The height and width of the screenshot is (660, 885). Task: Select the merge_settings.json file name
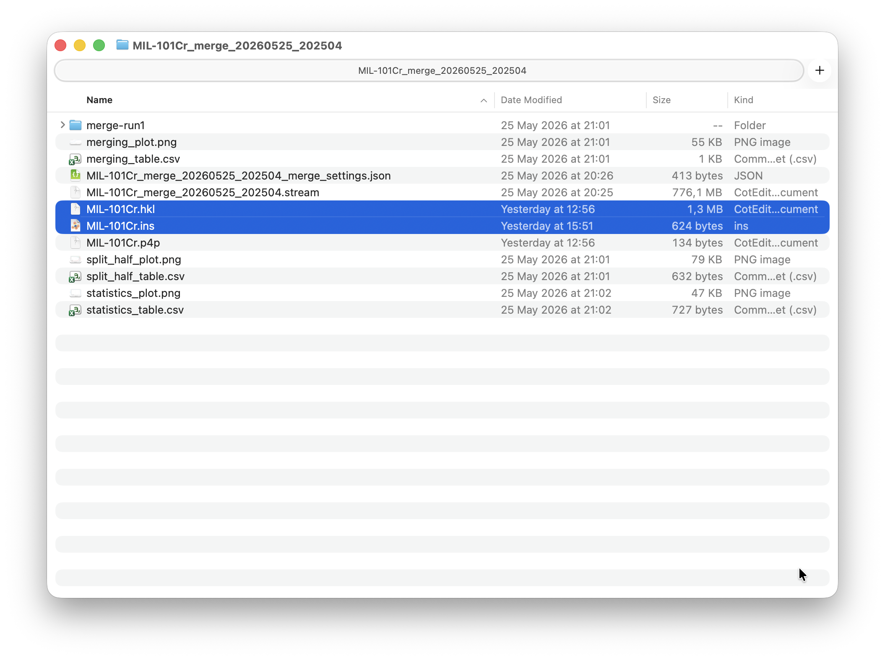[238, 176]
